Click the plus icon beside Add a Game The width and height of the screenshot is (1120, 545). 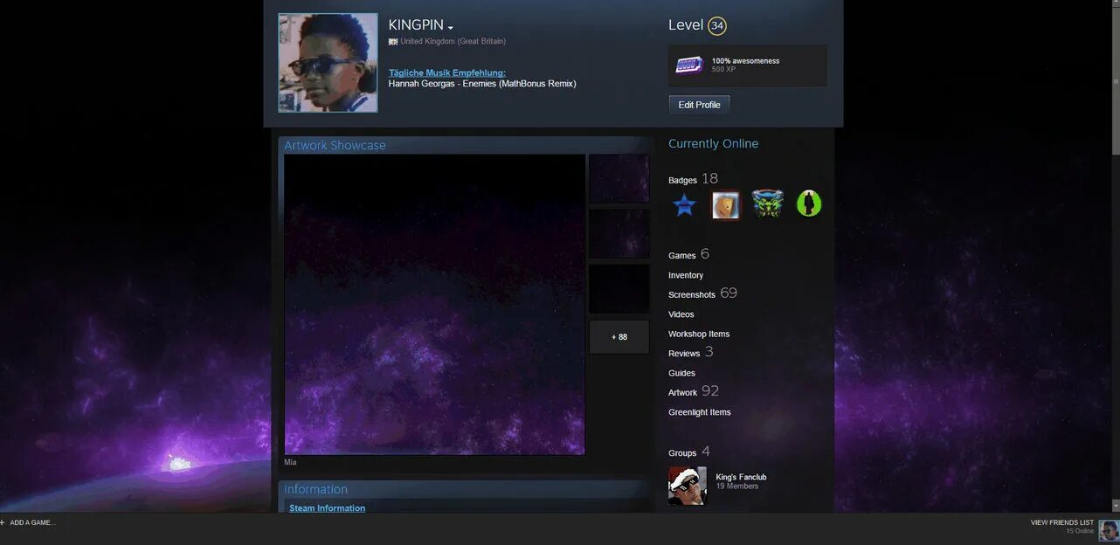point(3,522)
